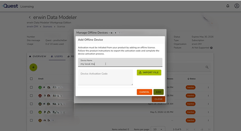Open the row menu for the 28 PM user
241x131 pixels.
click(208, 96)
